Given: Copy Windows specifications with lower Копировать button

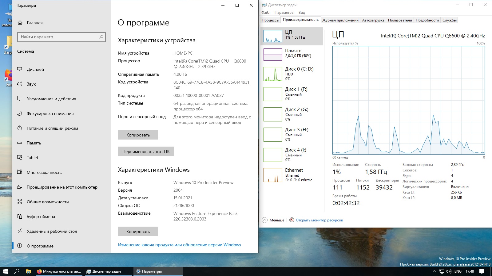Looking at the screenshot, I should click(138, 232).
